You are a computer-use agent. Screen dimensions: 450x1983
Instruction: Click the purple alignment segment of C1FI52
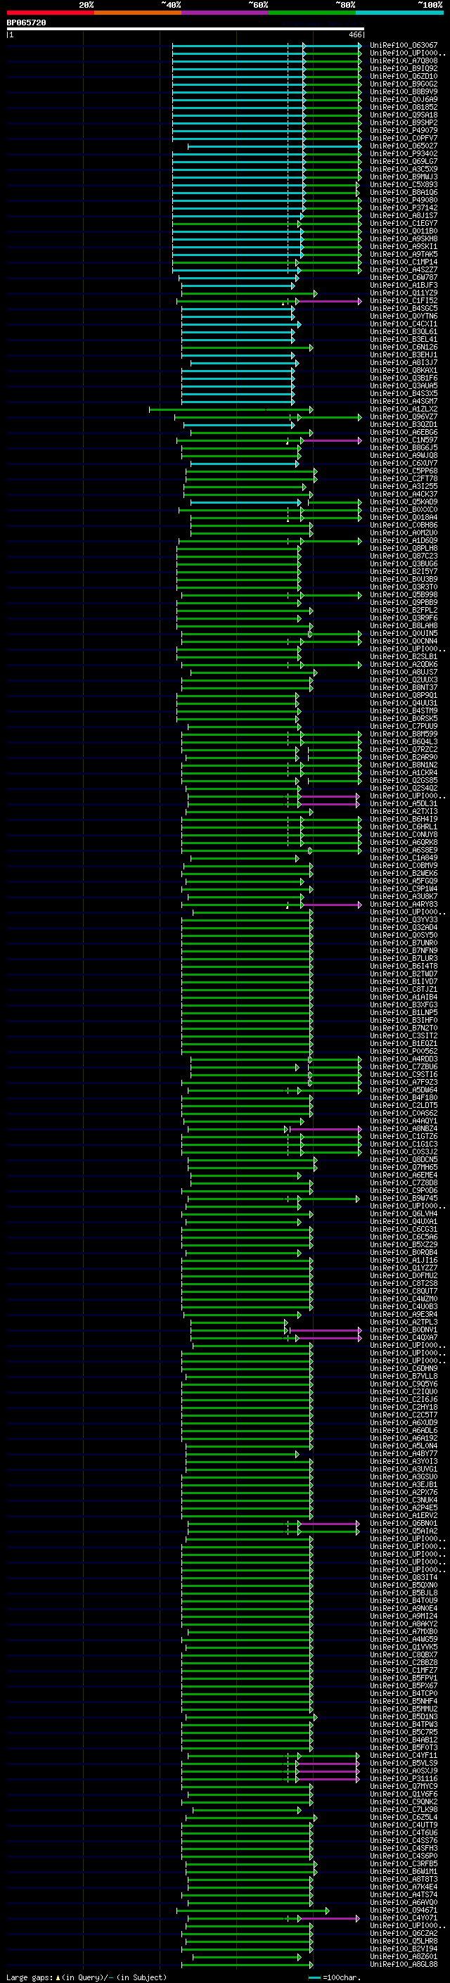coord(328,301)
